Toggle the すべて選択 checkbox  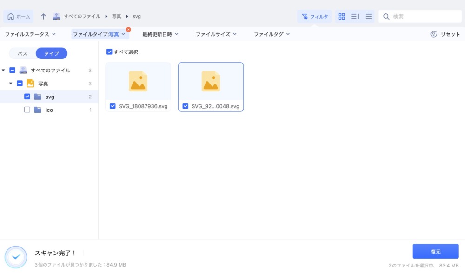(109, 52)
